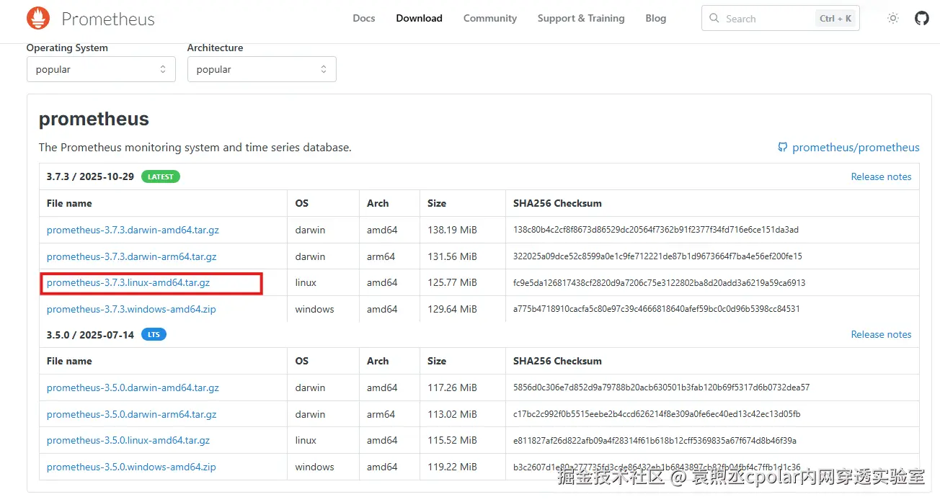Click checksum starting with 5856d0c306e7d852
This screenshot has height=502, width=940.
(x=661, y=387)
